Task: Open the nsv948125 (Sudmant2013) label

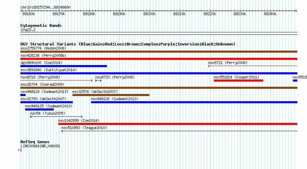Action: point(49,106)
